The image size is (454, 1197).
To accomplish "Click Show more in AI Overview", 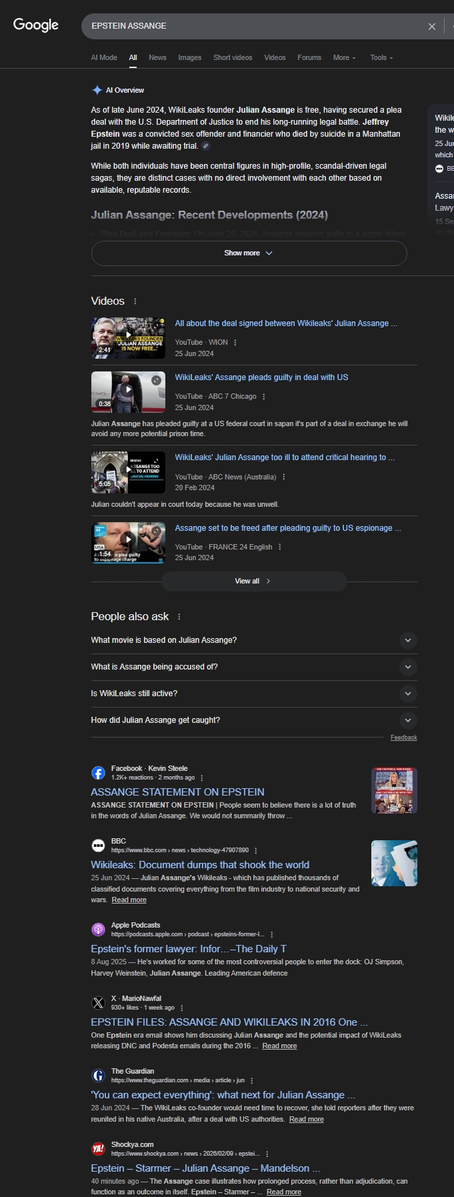I will [x=249, y=253].
